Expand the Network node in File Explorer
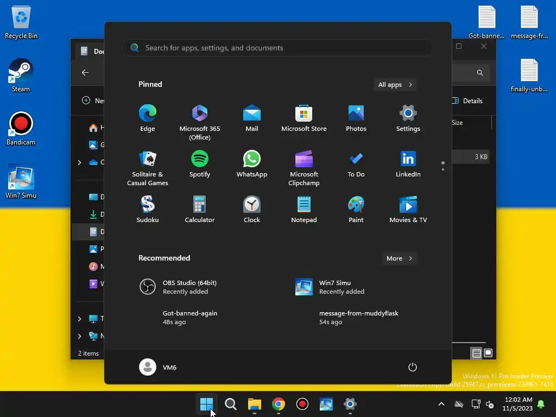 click(x=79, y=336)
